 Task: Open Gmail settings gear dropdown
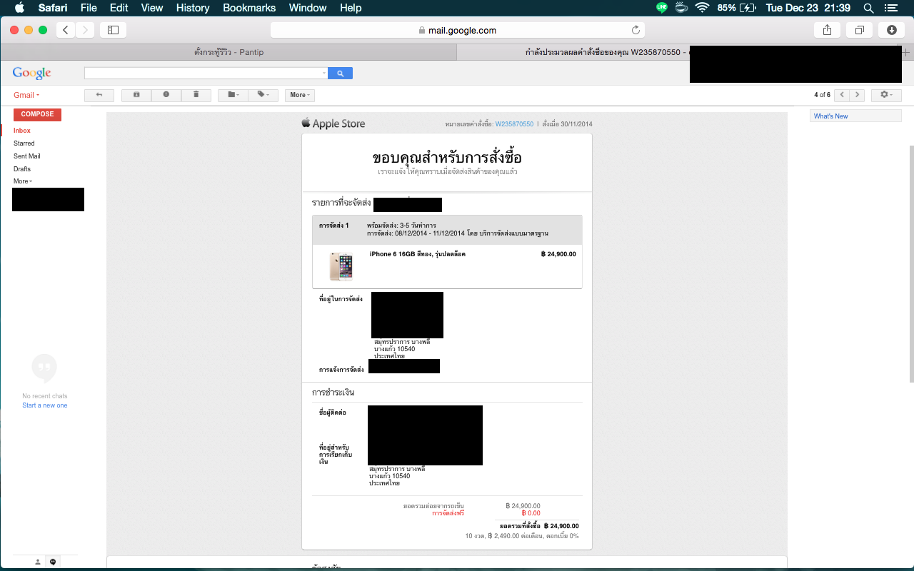[886, 95]
